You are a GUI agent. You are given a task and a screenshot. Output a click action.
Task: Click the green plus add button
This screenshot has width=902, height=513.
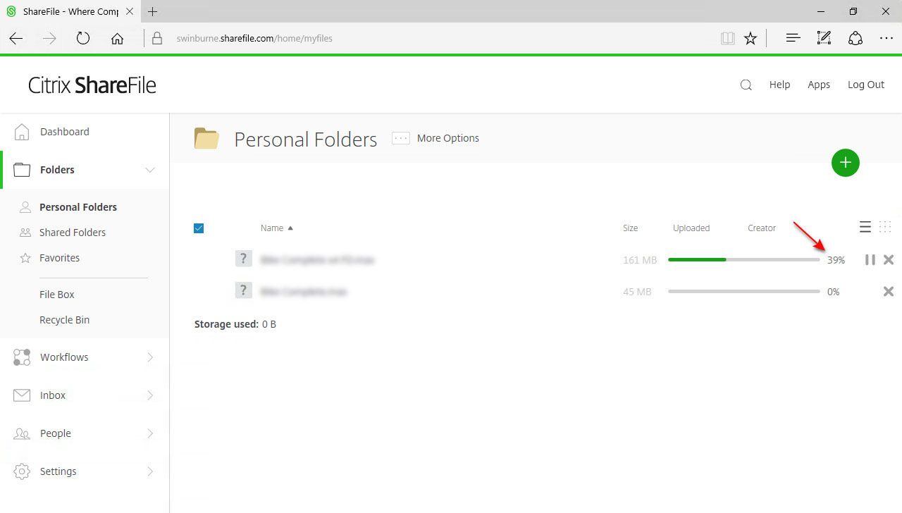[845, 163]
